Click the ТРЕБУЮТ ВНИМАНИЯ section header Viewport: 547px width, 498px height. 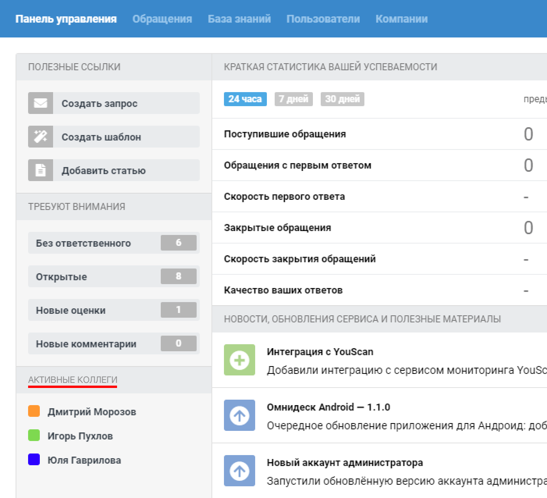[76, 206]
